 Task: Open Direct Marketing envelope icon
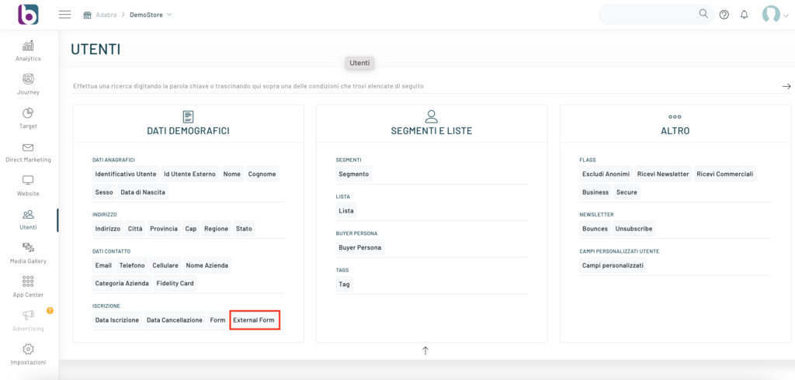pos(28,147)
